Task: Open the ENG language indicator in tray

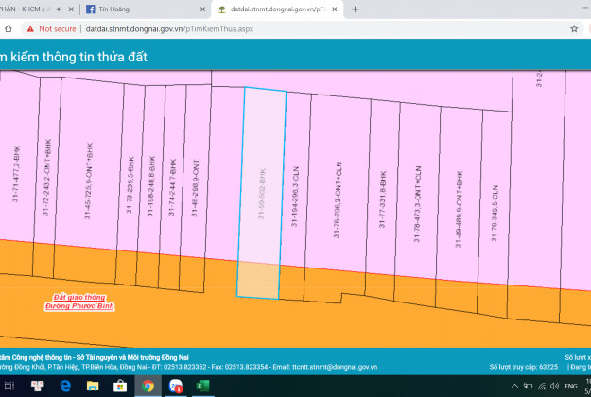Action: tap(570, 387)
